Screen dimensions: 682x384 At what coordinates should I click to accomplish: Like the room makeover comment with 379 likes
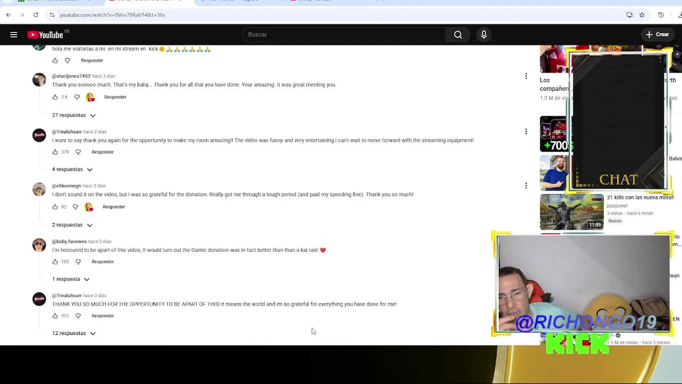pyautogui.click(x=55, y=152)
